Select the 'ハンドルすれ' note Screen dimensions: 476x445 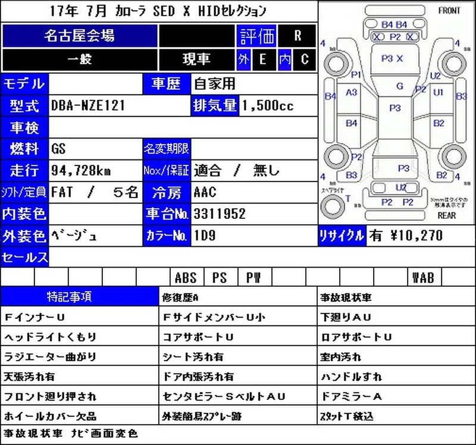[x=352, y=377]
